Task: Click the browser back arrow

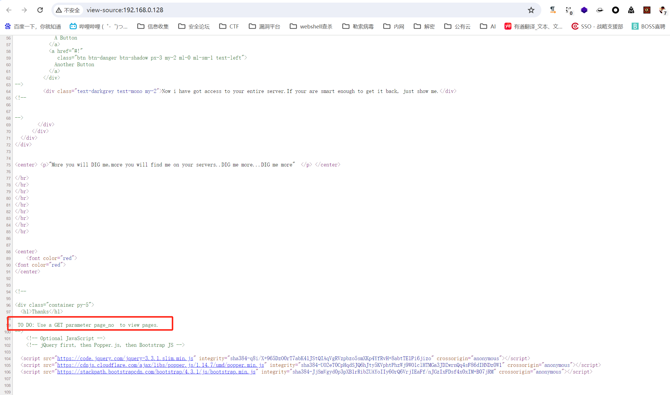Action: click(x=9, y=10)
